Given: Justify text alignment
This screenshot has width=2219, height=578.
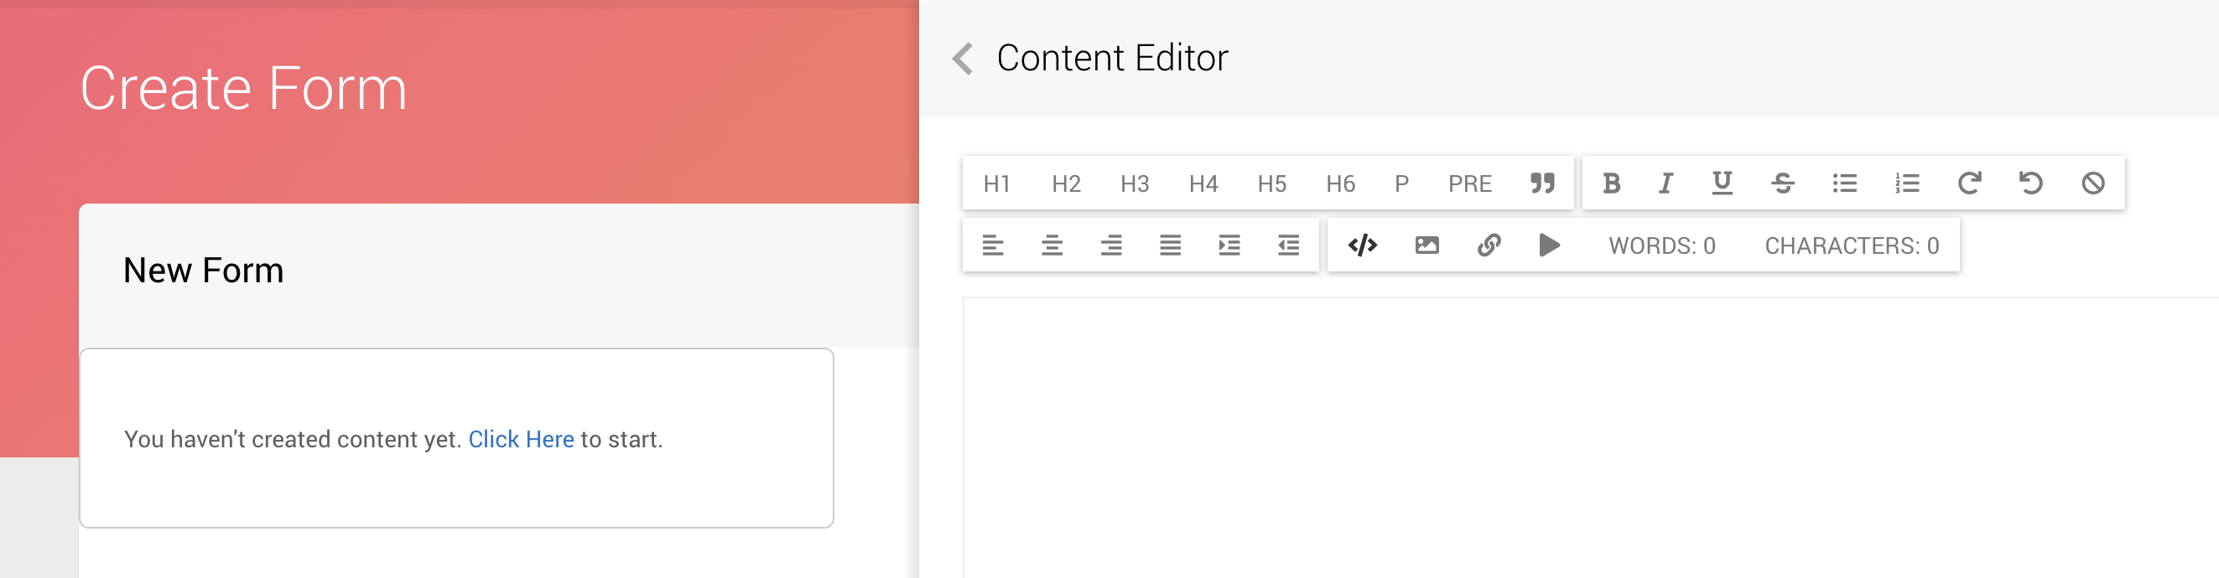Looking at the screenshot, I should 1170,246.
